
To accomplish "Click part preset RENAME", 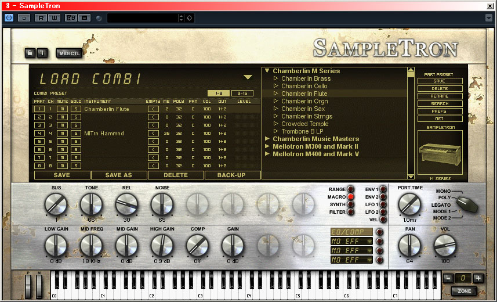I will tap(440, 96).
